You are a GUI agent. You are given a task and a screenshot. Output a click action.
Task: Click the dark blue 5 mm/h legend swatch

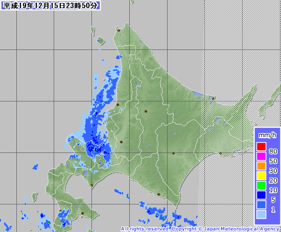pos(261,195)
